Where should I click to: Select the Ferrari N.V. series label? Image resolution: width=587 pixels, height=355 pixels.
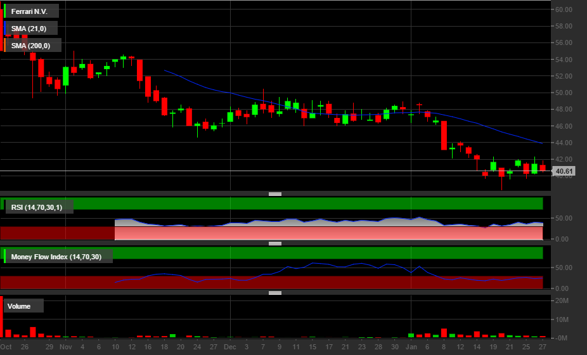point(30,11)
